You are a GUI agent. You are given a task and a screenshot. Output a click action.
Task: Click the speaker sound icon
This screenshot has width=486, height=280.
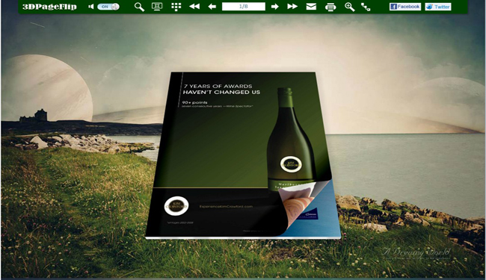click(x=90, y=7)
